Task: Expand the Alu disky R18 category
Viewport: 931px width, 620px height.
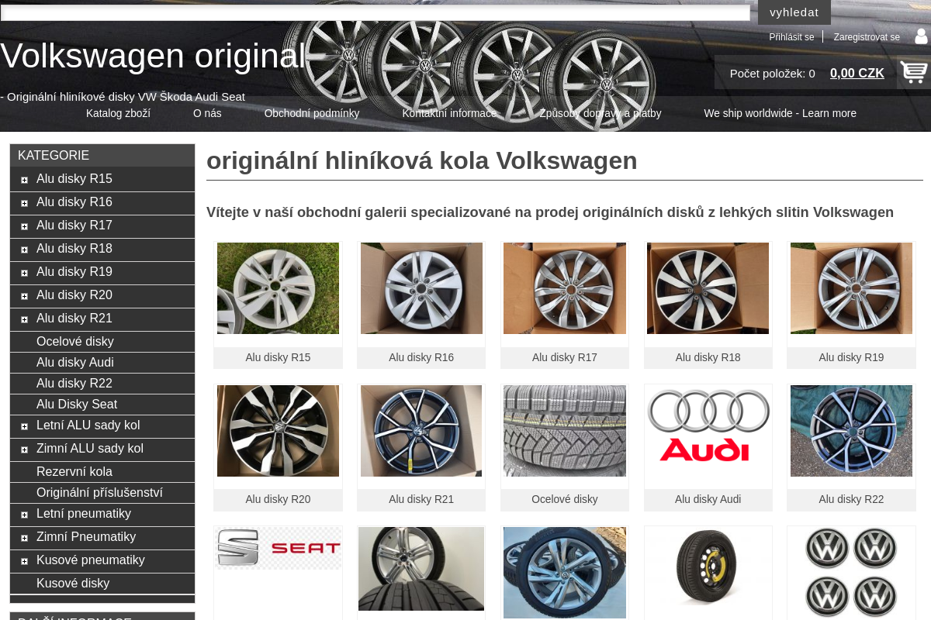Action: pos(25,250)
